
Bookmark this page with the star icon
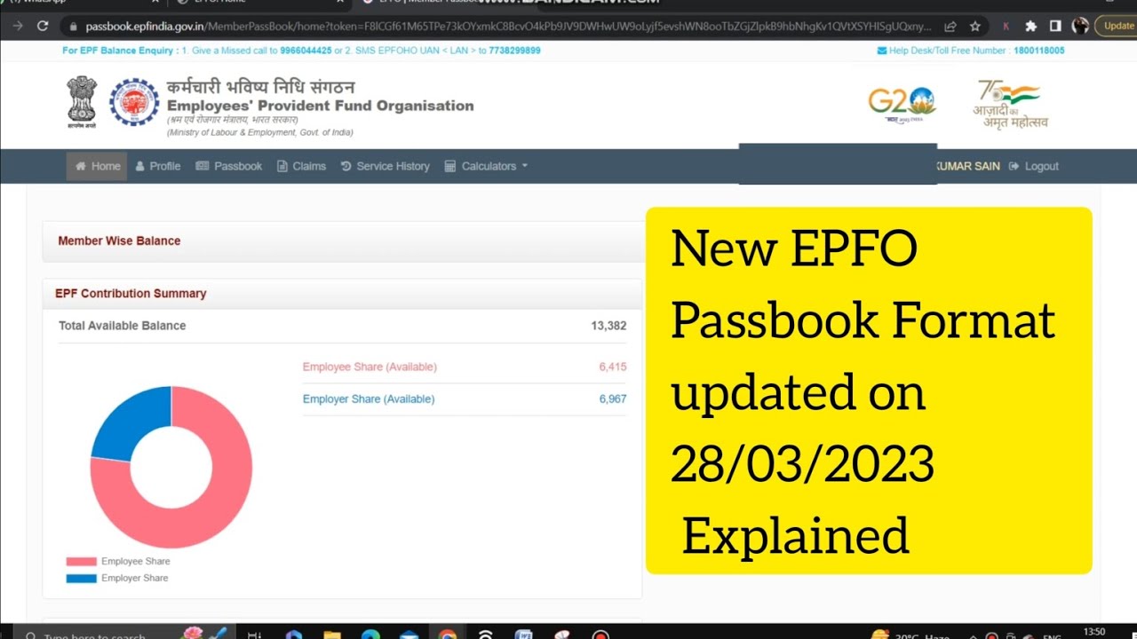(x=974, y=27)
